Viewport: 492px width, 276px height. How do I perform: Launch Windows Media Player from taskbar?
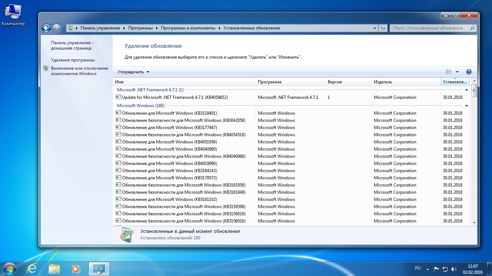pyautogui.click(x=76, y=268)
